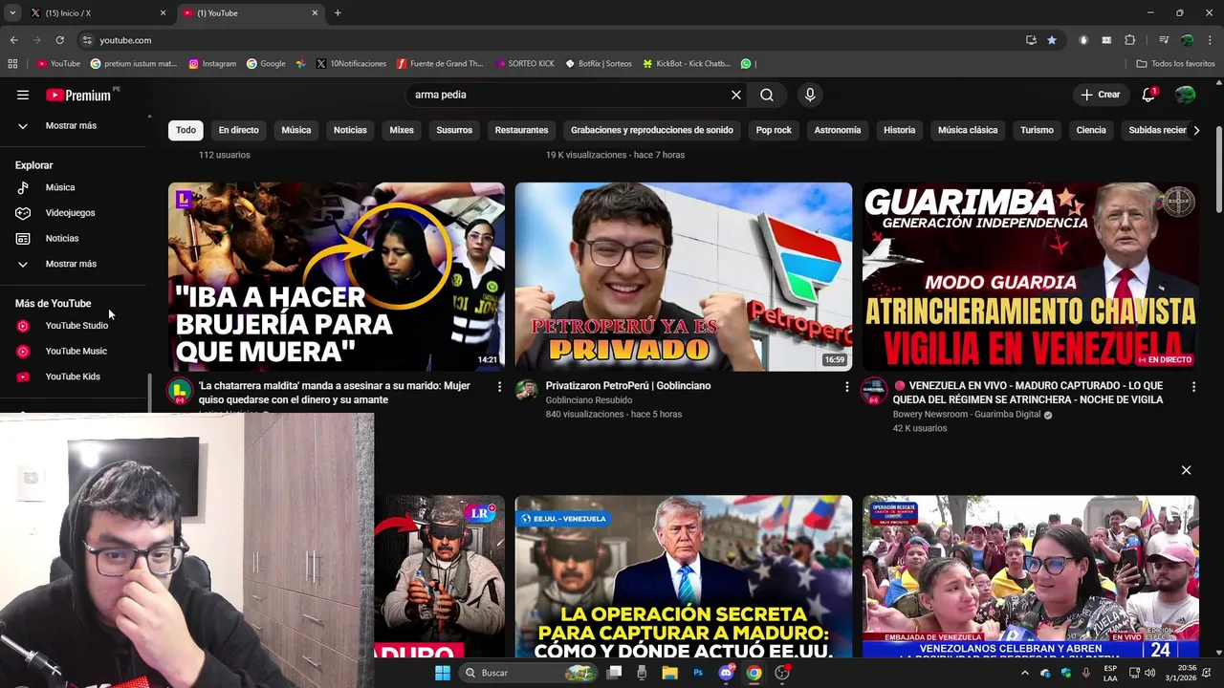Reload the page in Chrome
The width and height of the screenshot is (1224, 688).
59,40
